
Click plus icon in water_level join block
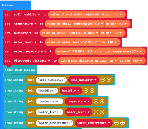[102, 112]
